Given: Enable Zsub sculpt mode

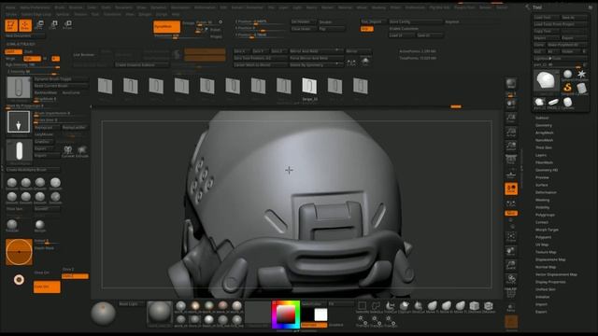Looking at the screenshot, I should 29,52.
